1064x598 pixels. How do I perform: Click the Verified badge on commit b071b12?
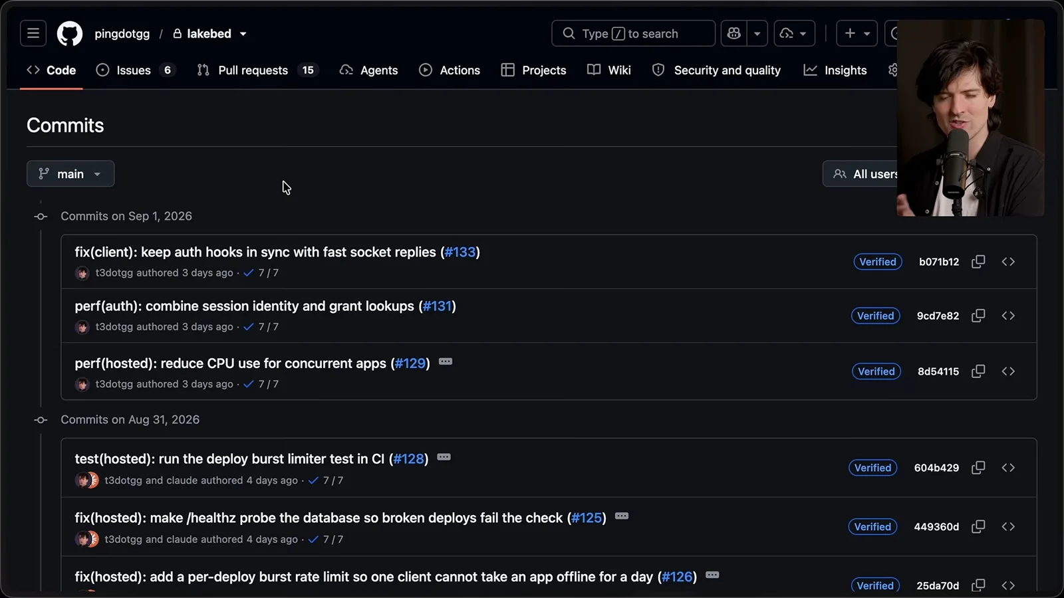tap(878, 262)
